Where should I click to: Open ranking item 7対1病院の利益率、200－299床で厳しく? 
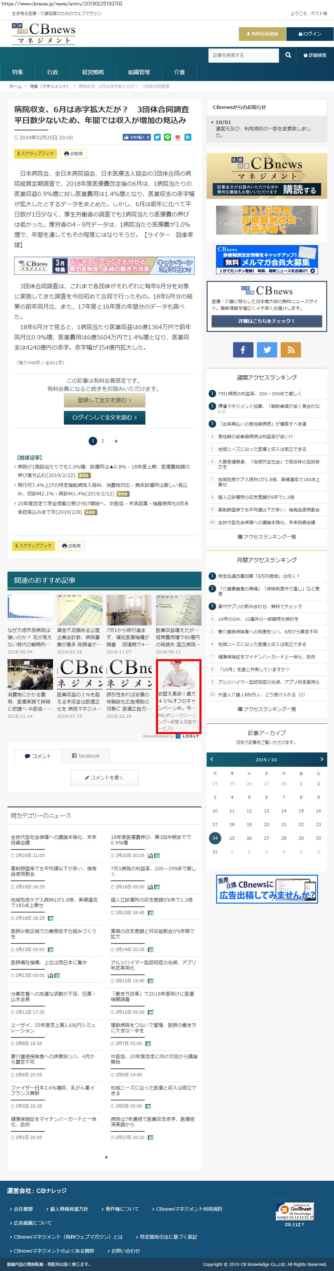click(x=260, y=394)
